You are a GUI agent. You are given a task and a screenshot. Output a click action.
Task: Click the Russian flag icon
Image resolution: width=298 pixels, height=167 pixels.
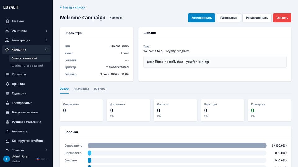(x=38, y=159)
